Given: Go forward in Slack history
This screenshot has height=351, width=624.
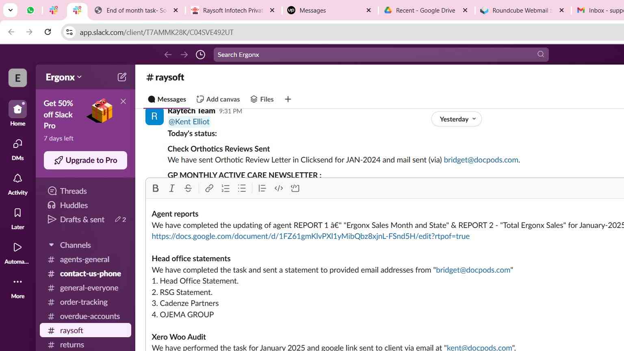Looking at the screenshot, I should tap(184, 54).
